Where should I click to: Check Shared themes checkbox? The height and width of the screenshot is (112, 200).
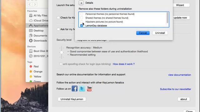point(82,18)
